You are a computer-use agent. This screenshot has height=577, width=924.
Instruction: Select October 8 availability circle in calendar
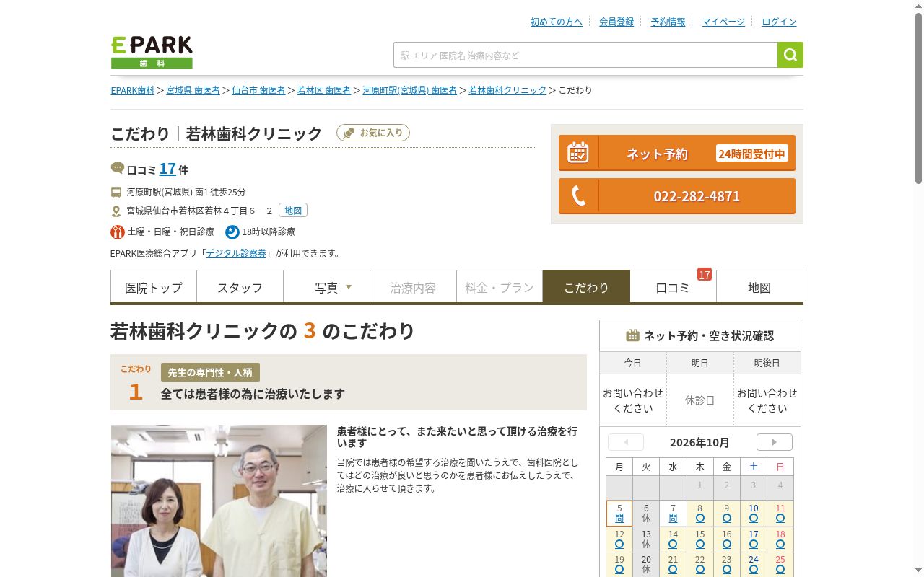point(699,518)
